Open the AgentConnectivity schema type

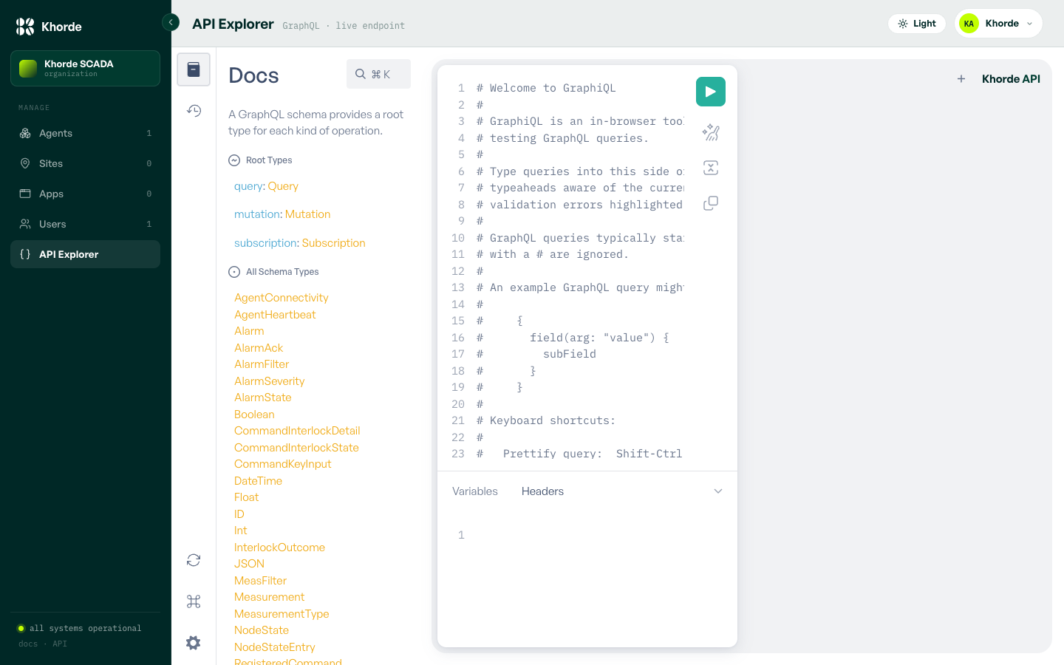282,298
